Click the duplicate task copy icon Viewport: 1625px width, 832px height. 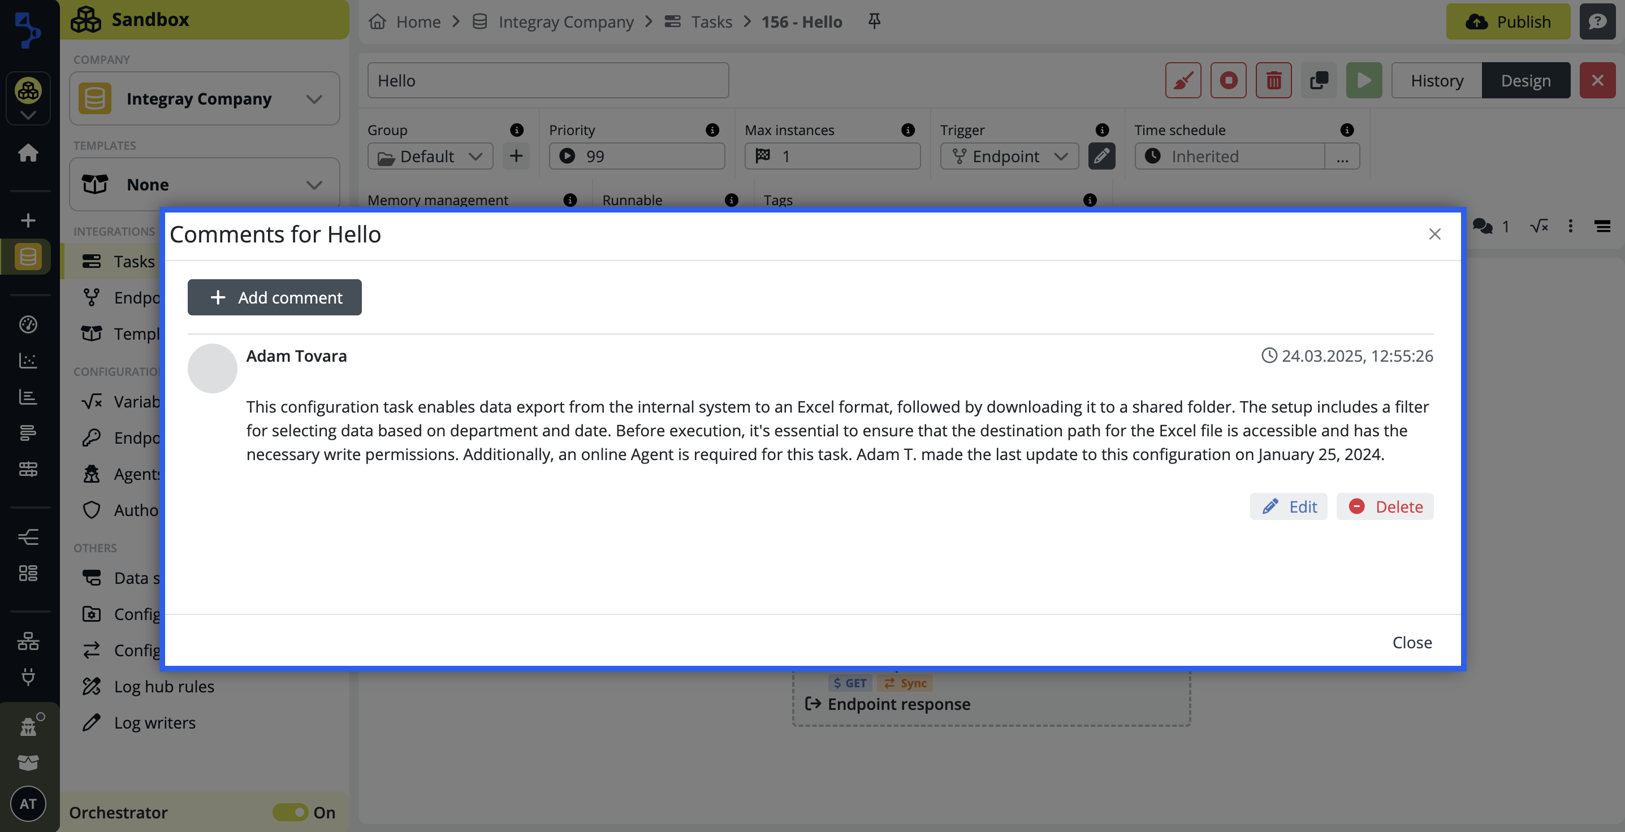[1319, 80]
